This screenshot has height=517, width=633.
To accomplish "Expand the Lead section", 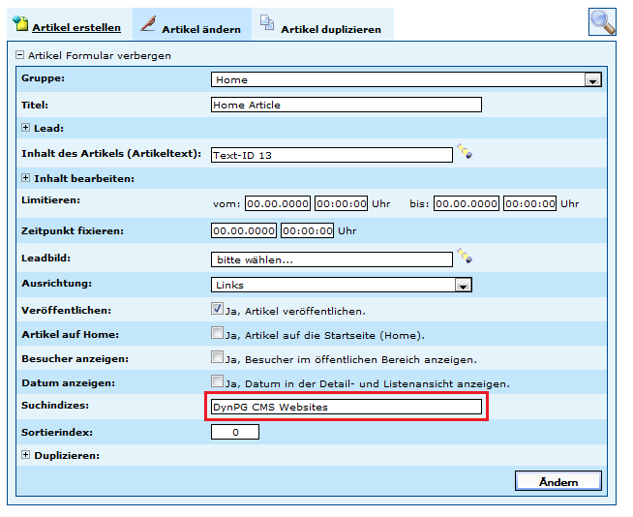I will 26,127.
